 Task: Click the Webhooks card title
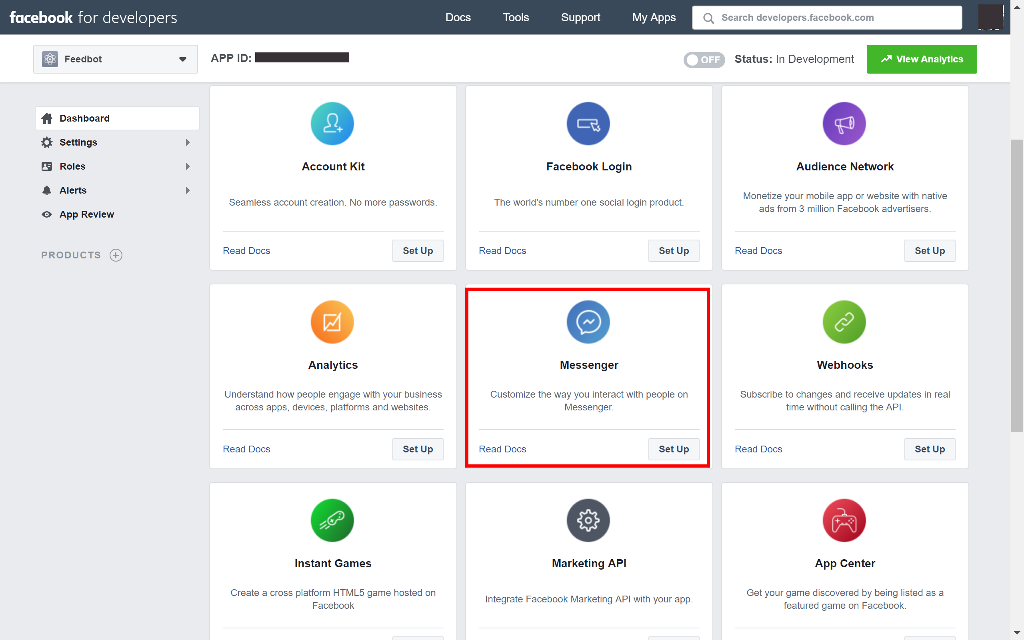pos(845,365)
